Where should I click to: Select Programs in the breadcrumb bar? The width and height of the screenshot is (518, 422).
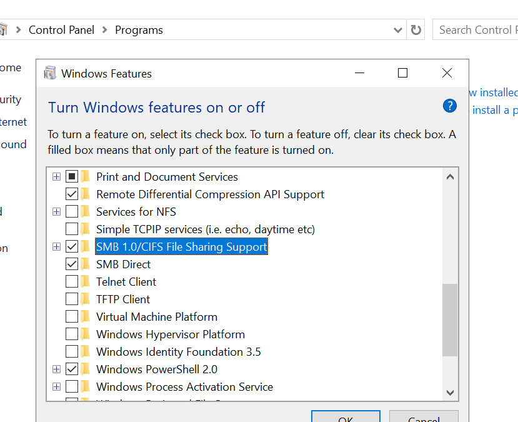(138, 29)
